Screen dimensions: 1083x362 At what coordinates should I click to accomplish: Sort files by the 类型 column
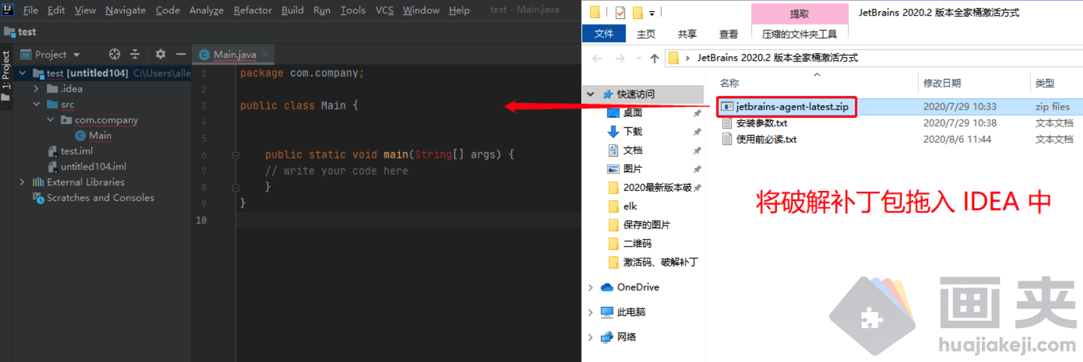pyautogui.click(x=1045, y=83)
